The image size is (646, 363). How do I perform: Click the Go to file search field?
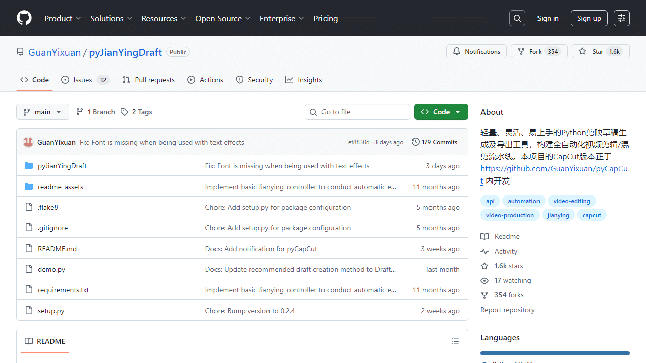click(357, 112)
